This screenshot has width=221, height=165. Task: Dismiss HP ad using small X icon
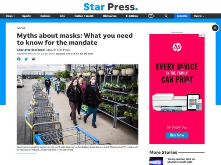(203, 36)
